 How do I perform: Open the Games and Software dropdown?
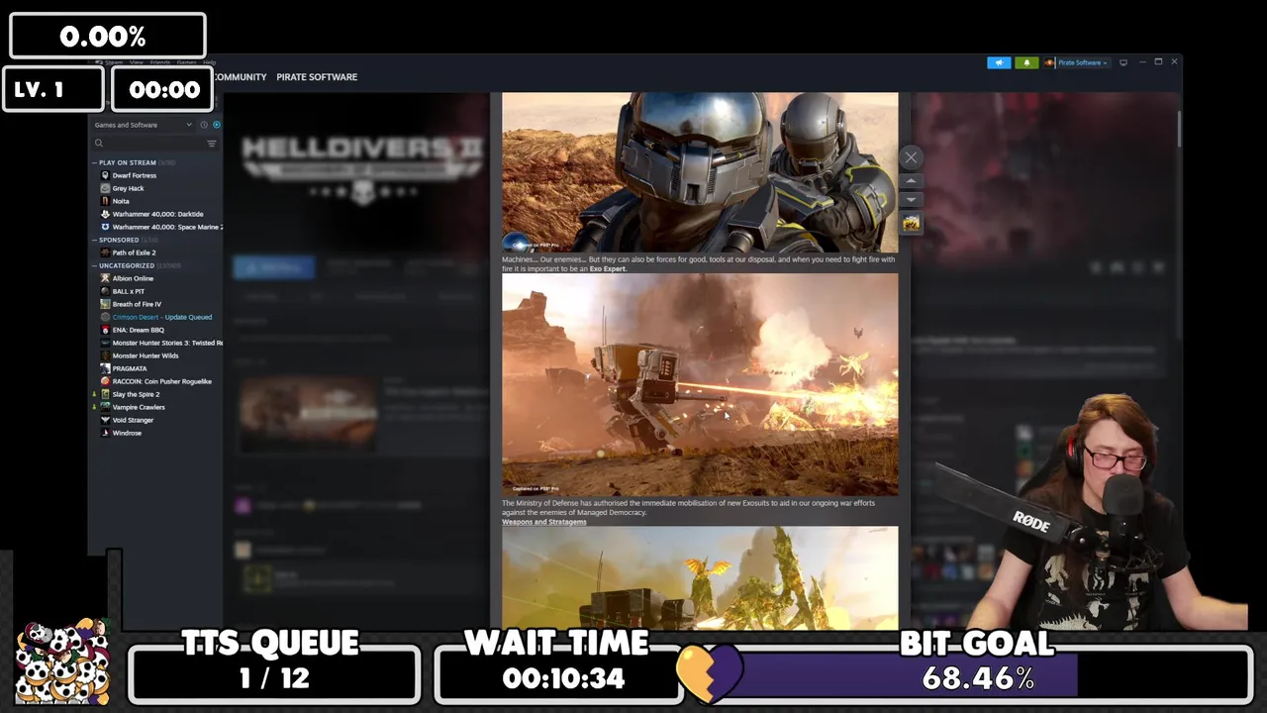(144, 125)
